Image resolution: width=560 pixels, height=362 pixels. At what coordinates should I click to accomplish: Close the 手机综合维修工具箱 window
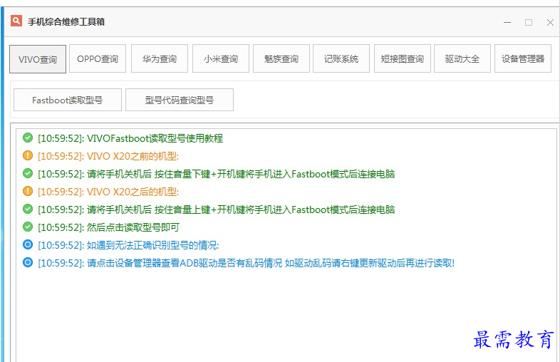(x=550, y=22)
